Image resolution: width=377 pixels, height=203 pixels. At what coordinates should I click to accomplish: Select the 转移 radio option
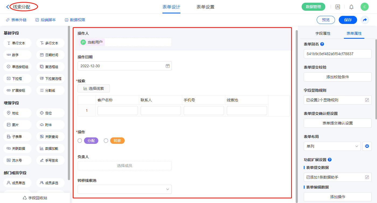tap(106, 141)
